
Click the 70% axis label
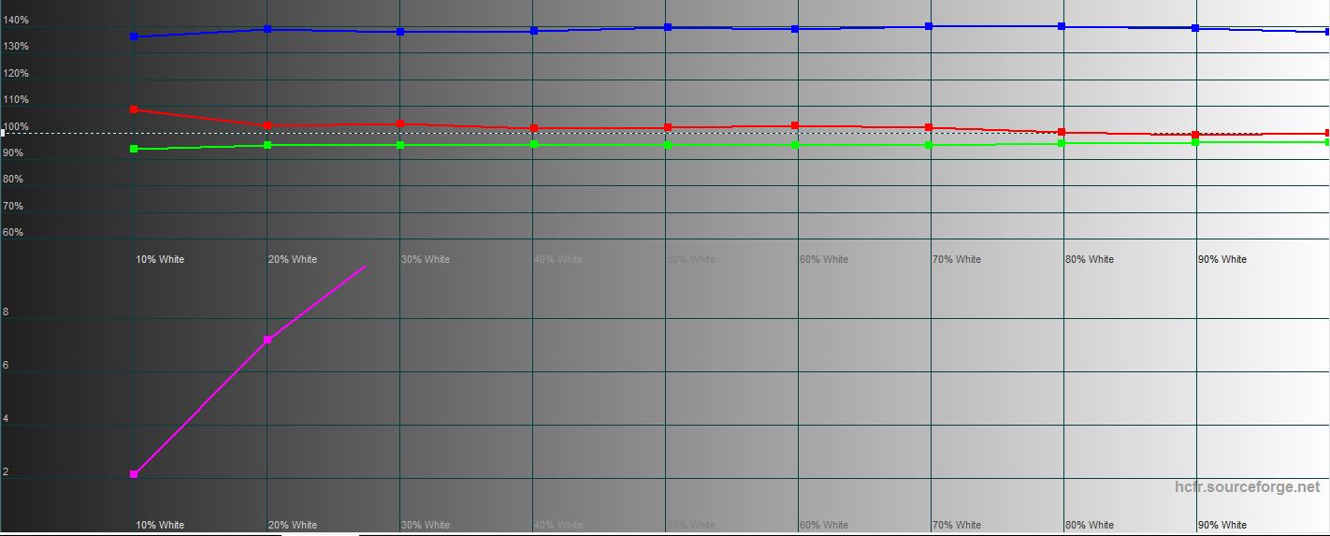[x=13, y=206]
